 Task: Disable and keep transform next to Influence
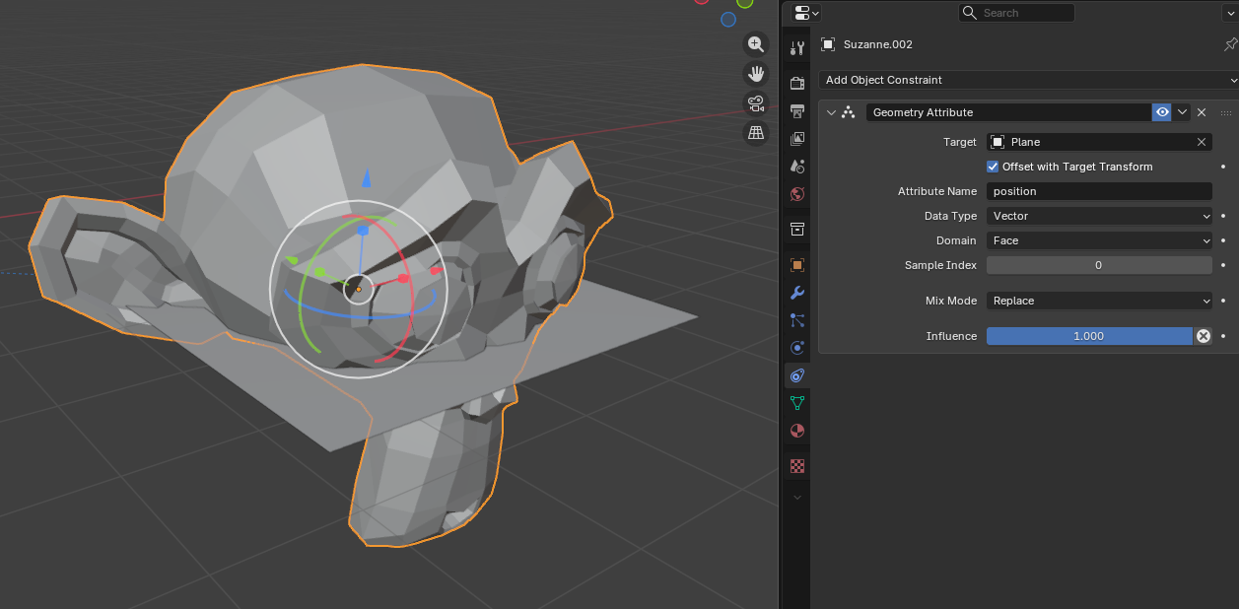(x=1203, y=336)
